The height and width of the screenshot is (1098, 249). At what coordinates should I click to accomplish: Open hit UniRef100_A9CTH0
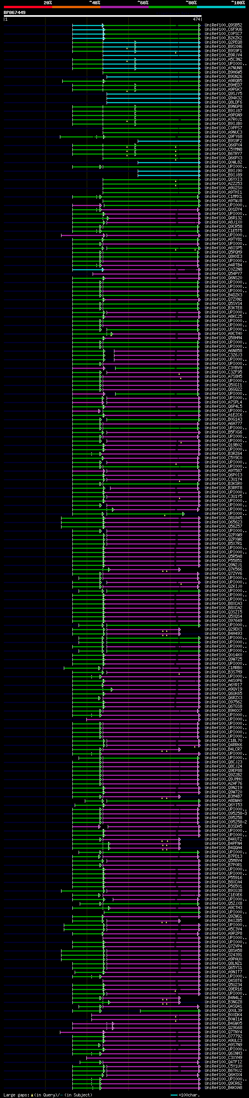(223, 334)
